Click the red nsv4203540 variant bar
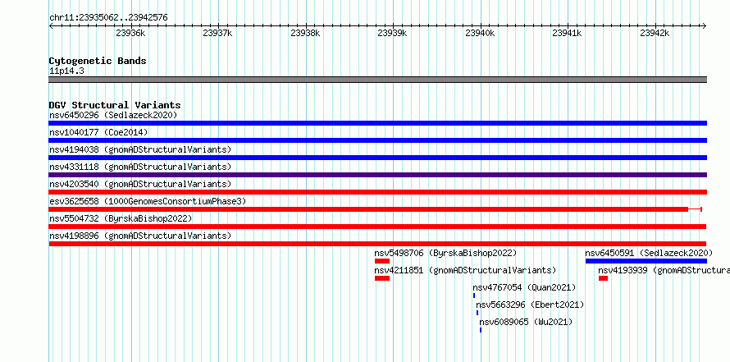Image resolution: width=730 pixels, height=362 pixels. point(377,192)
